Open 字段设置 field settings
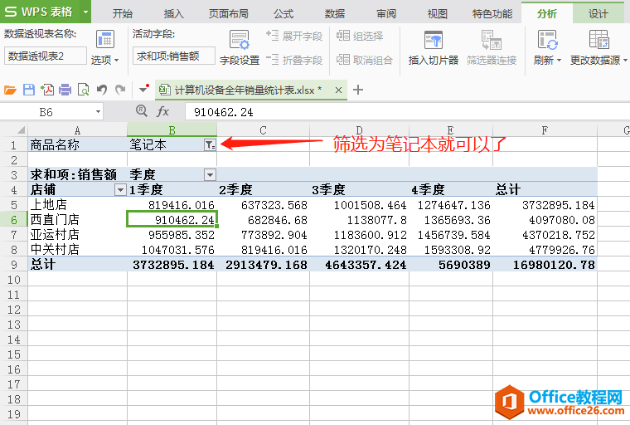The width and height of the screenshot is (630, 425). (240, 47)
